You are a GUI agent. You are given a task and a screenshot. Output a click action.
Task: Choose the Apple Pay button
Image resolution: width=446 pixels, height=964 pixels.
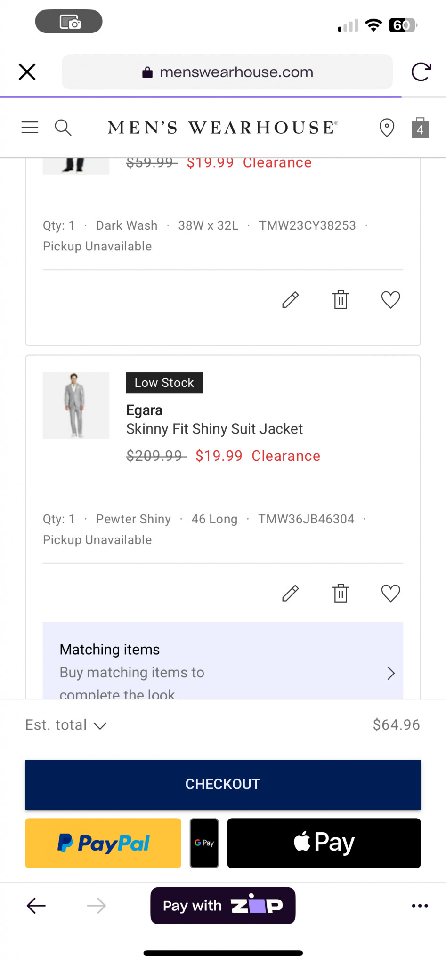tap(324, 843)
